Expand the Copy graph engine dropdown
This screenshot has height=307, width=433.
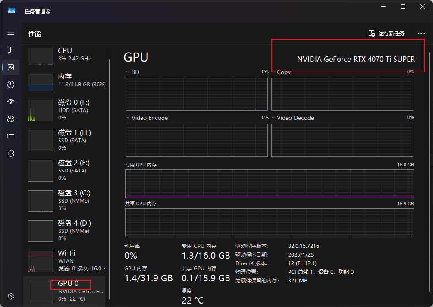coord(273,72)
